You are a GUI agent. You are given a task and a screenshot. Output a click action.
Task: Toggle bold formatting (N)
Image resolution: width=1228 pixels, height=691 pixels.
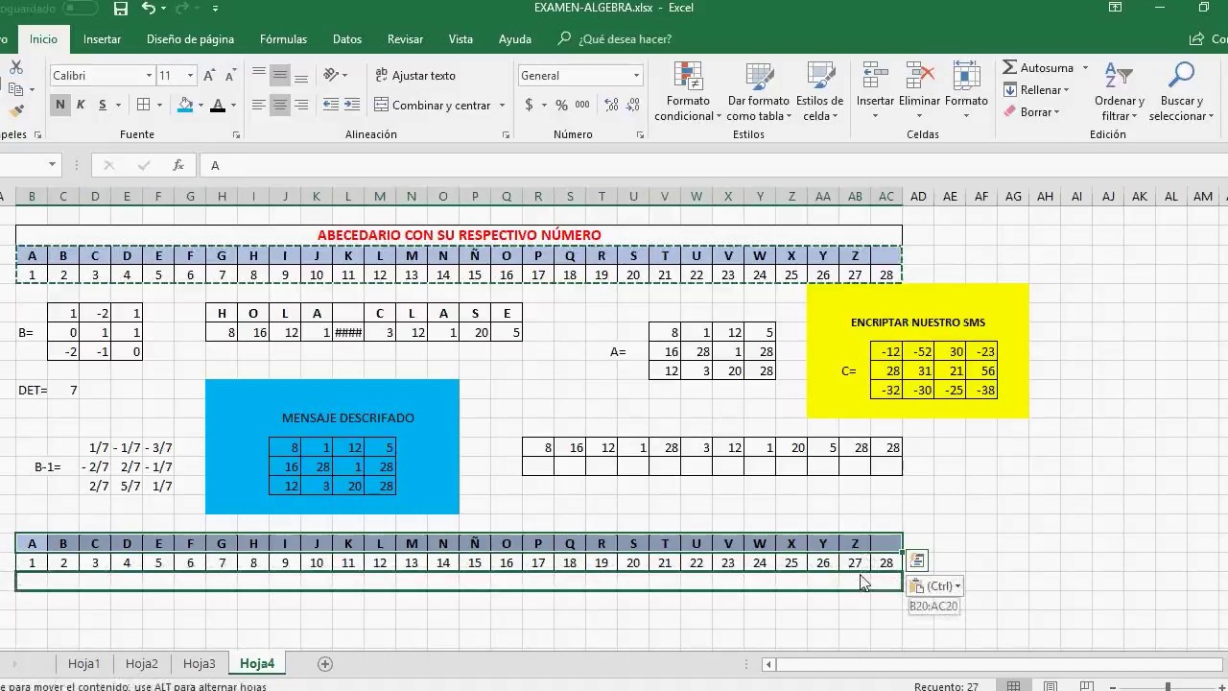[x=60, y=105]
